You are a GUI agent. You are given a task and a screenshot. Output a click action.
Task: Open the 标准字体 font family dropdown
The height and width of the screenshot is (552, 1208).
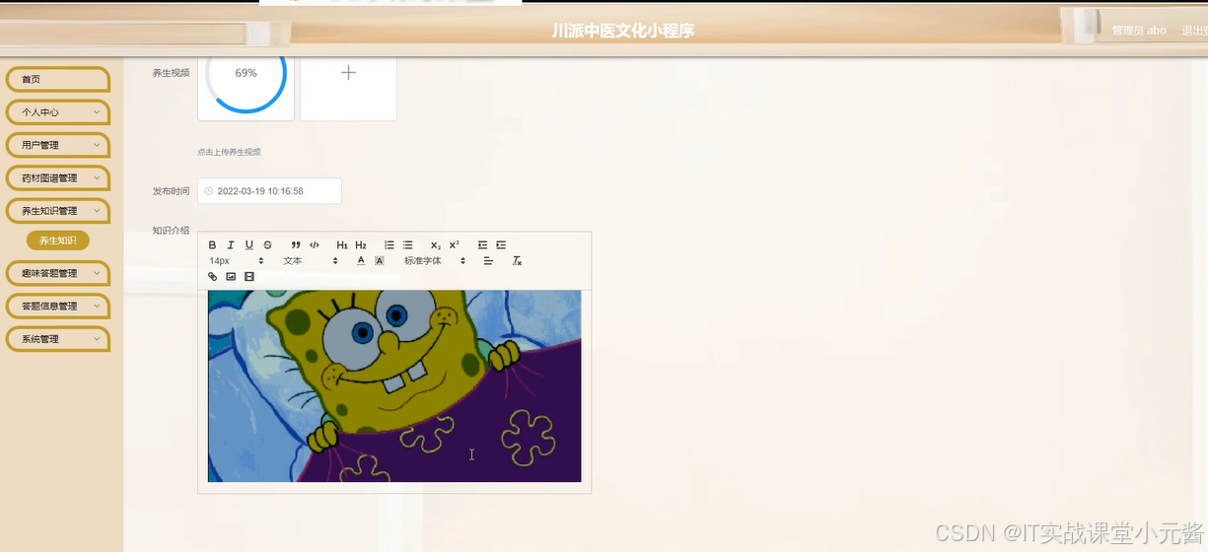435,261
